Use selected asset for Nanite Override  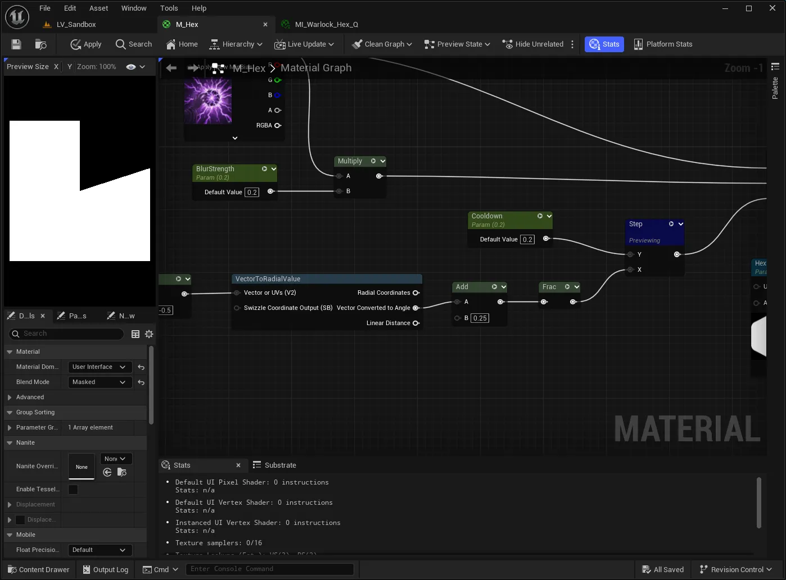pyautogui.click(x=107, y=473)
